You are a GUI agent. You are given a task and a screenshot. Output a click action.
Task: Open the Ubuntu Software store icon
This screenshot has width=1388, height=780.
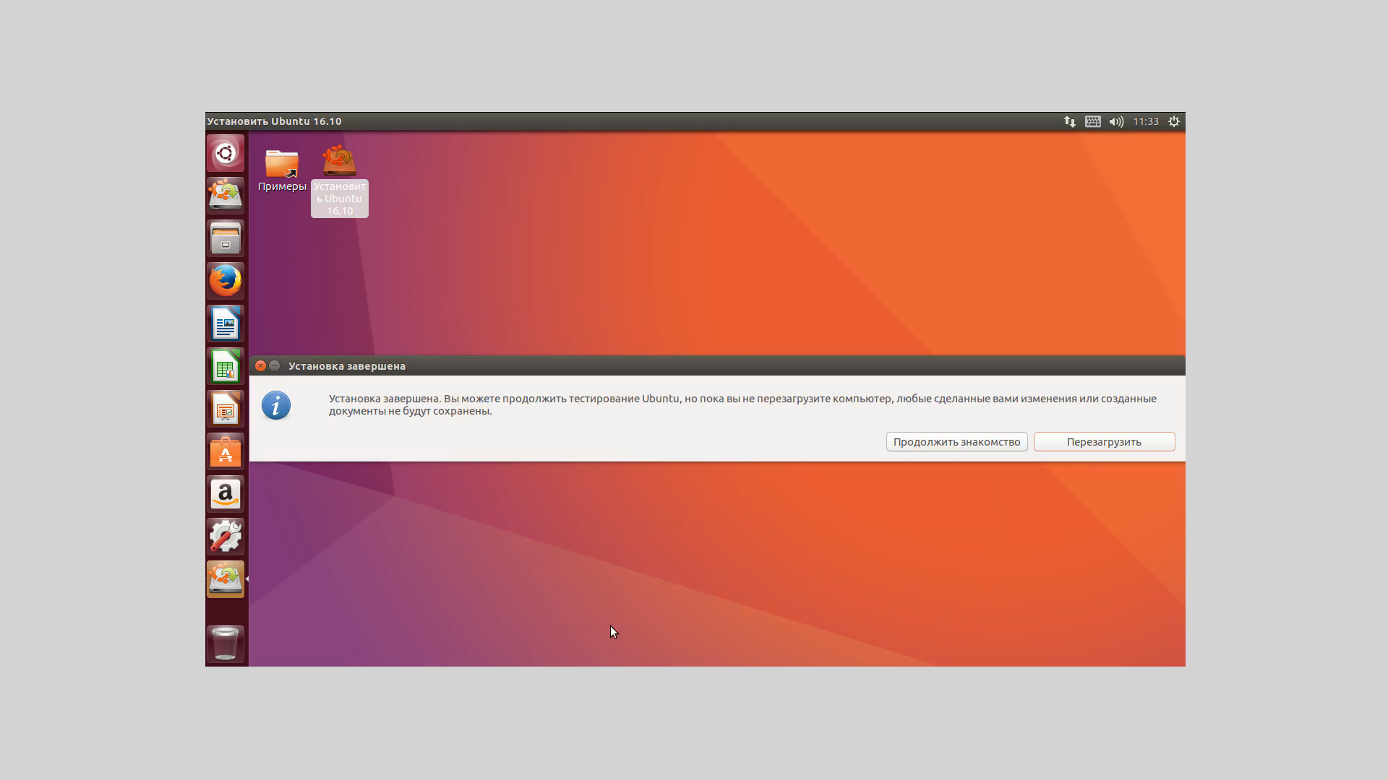(x=226, y=452)
